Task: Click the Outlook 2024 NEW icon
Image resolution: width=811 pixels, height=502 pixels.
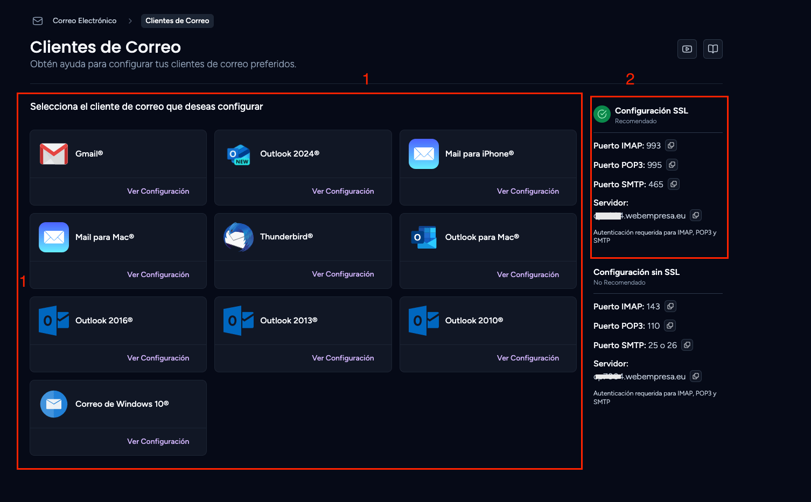Action: click(239, 155)
